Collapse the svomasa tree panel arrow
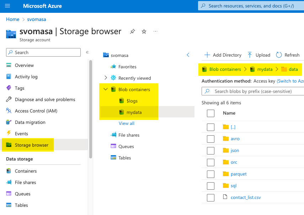304x215 pixels. [x=188, y=55]
